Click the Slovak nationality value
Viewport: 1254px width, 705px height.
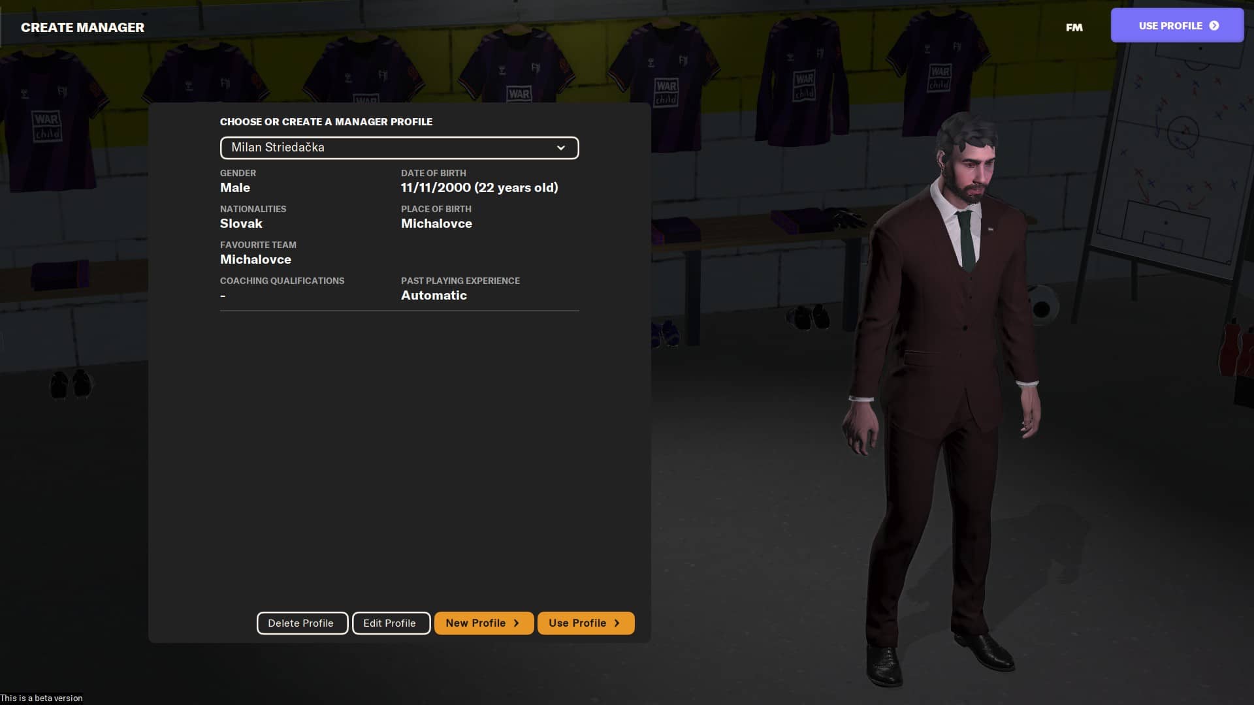(241, 224)
